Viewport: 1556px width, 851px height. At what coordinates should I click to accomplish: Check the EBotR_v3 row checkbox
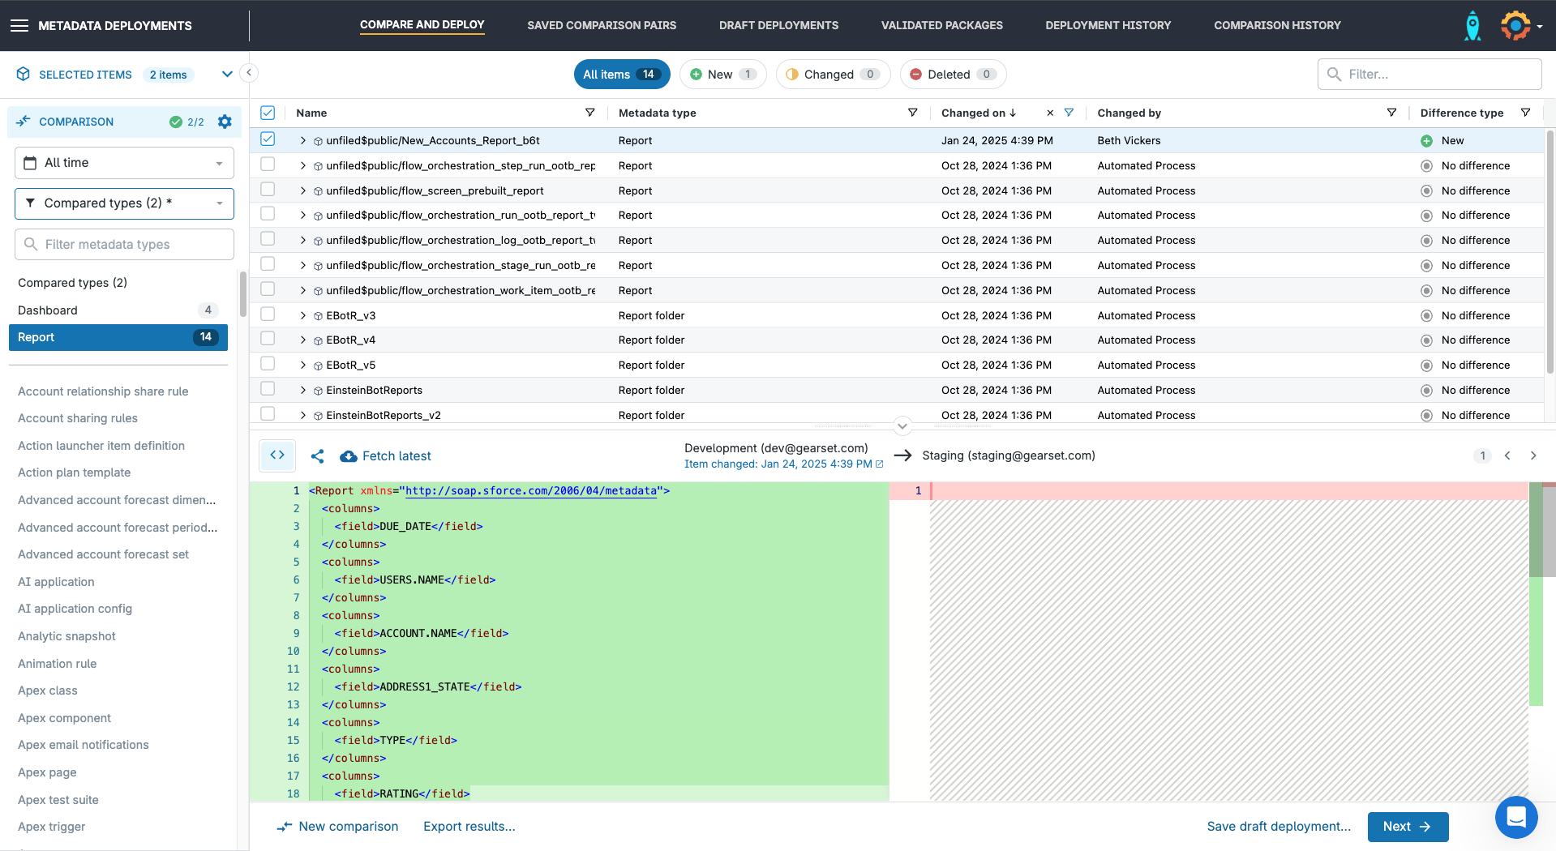tap(268, 314)
